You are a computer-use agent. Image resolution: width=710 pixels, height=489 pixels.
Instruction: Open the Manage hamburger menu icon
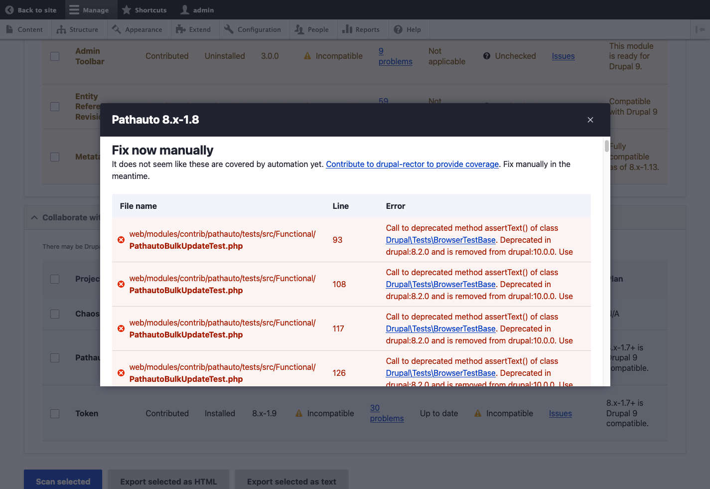click(74, 10)
